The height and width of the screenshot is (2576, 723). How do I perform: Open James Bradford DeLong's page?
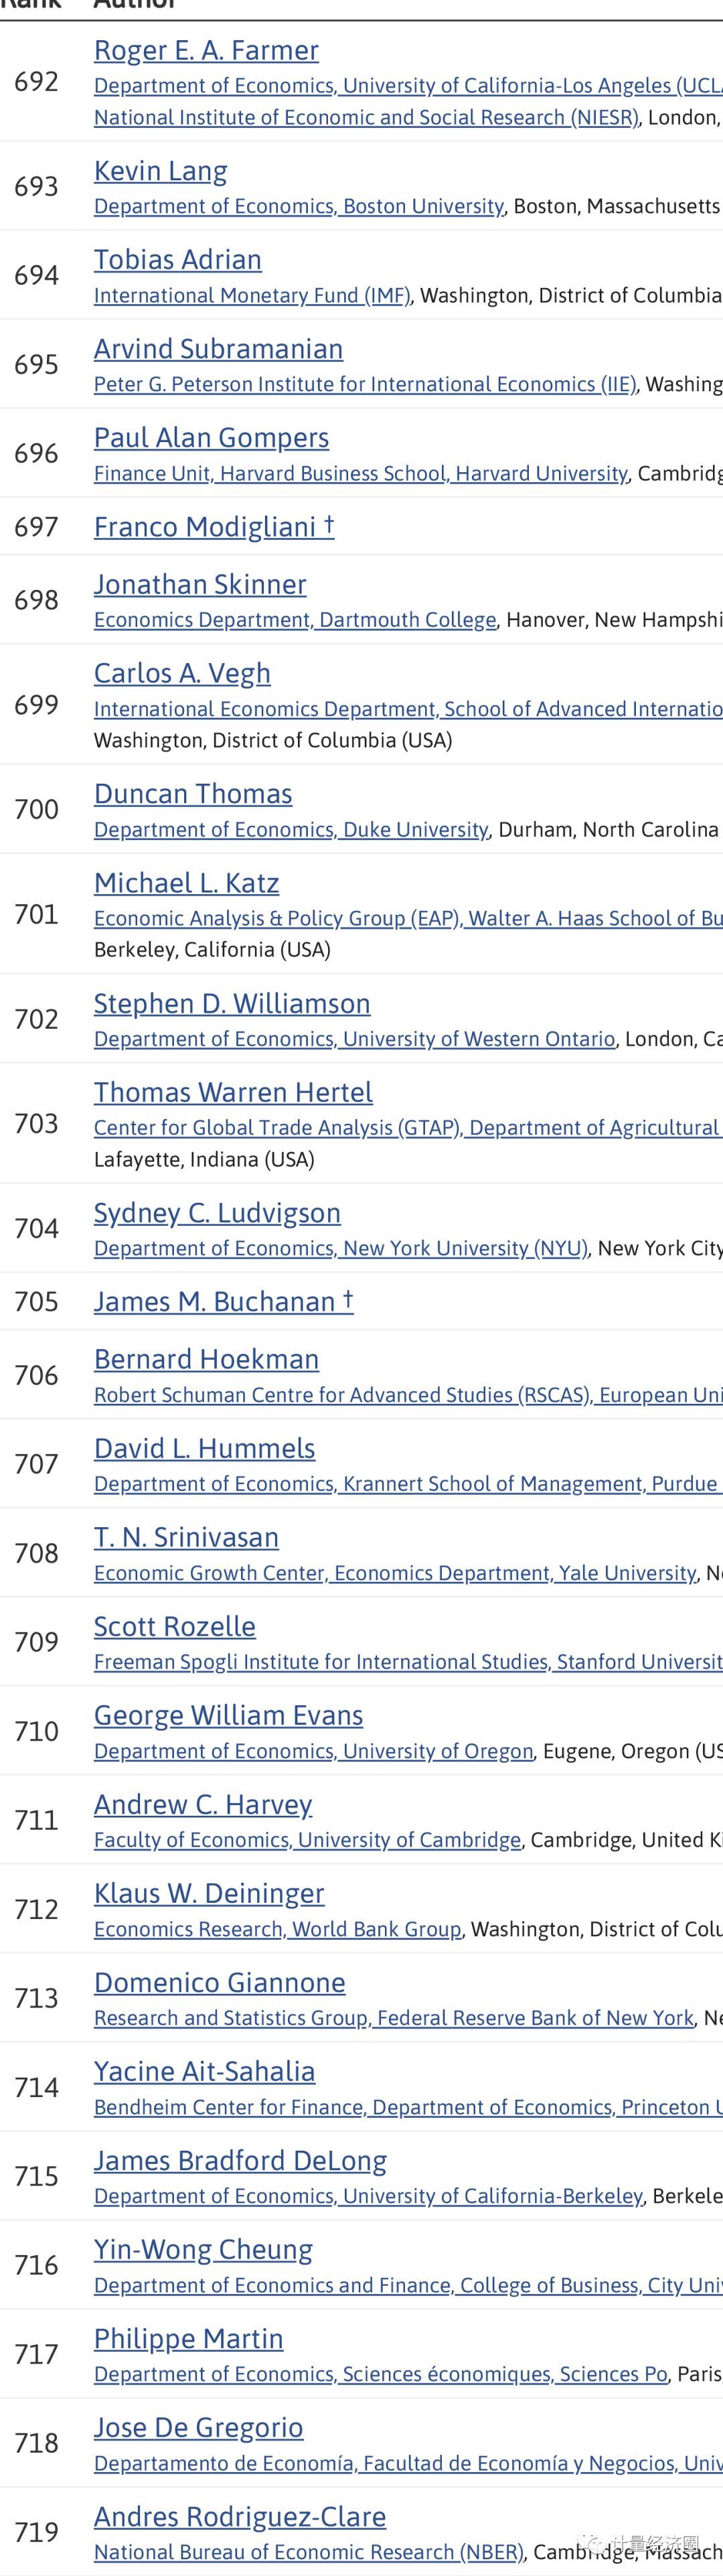coord(240,2161)
